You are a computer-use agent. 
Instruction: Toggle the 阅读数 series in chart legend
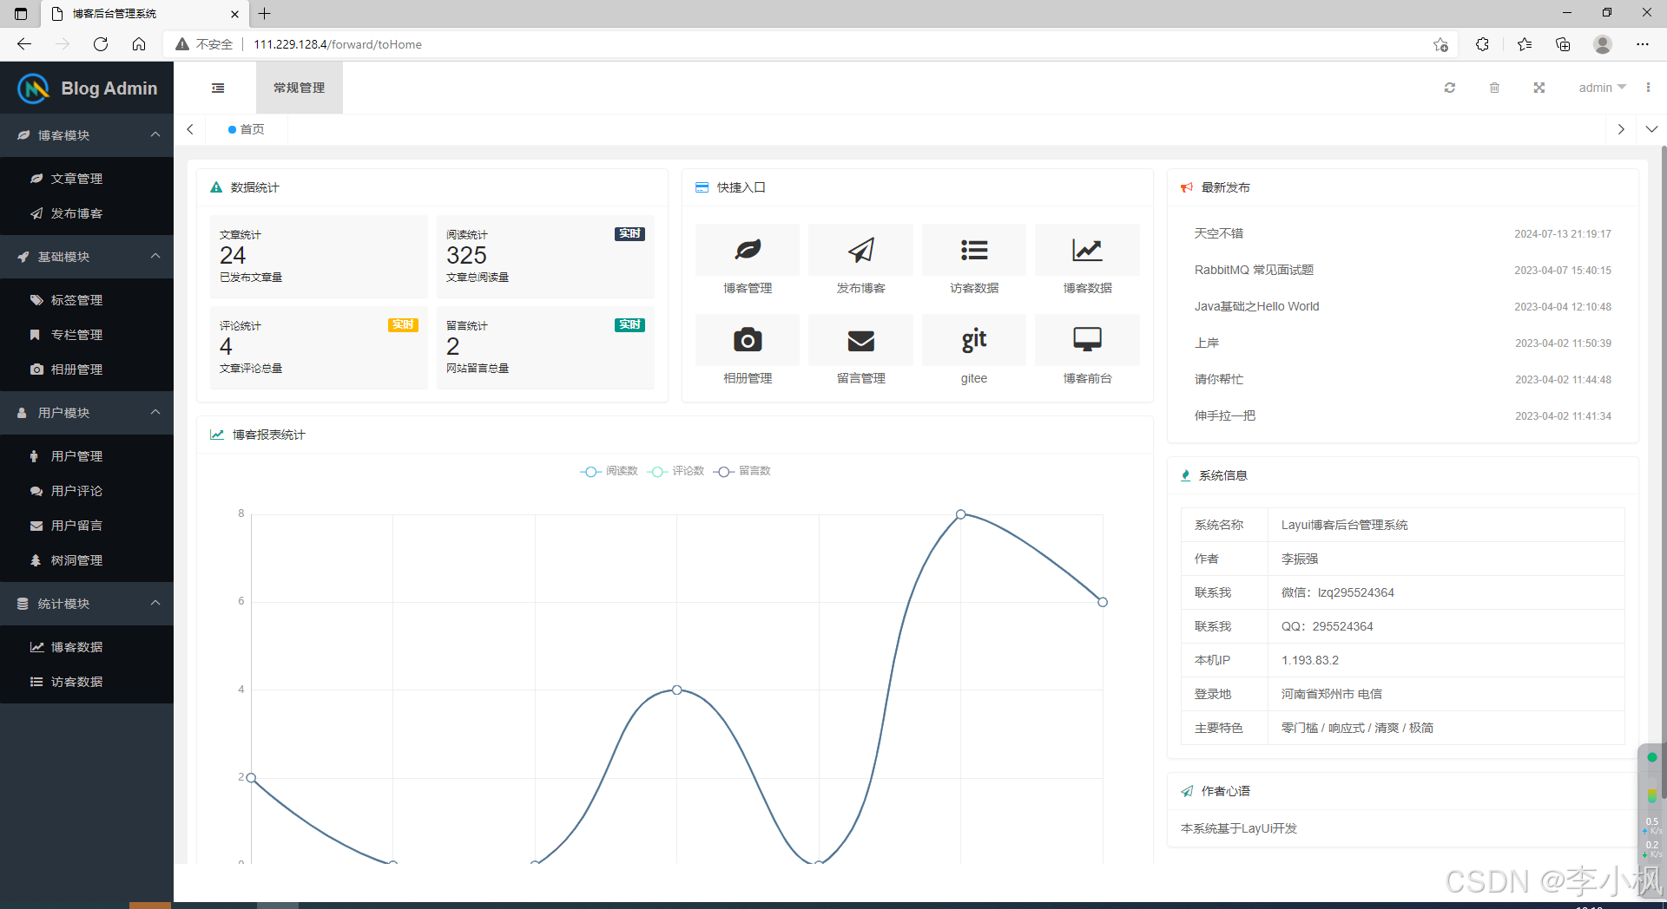pyautogui.click(x=609, y=471)
